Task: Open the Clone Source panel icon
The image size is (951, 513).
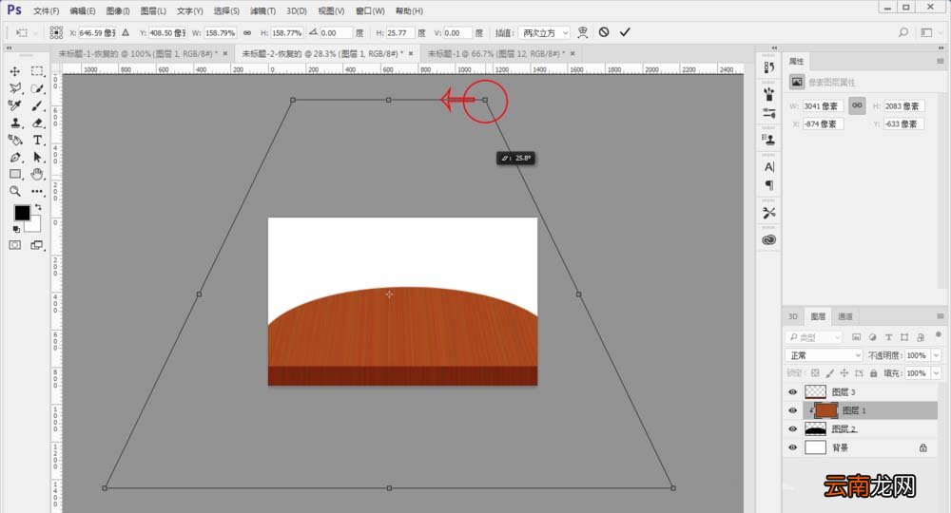Action: (x=769, y=140)
